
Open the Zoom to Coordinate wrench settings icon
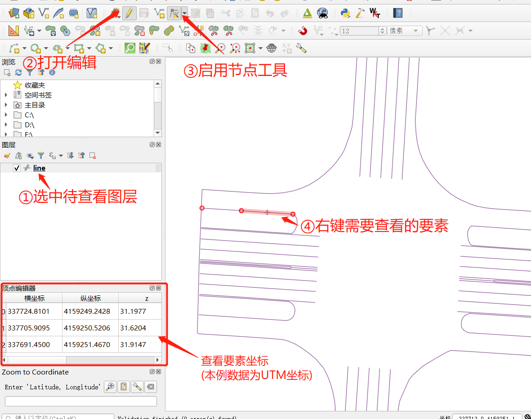(x=137, y=387)
